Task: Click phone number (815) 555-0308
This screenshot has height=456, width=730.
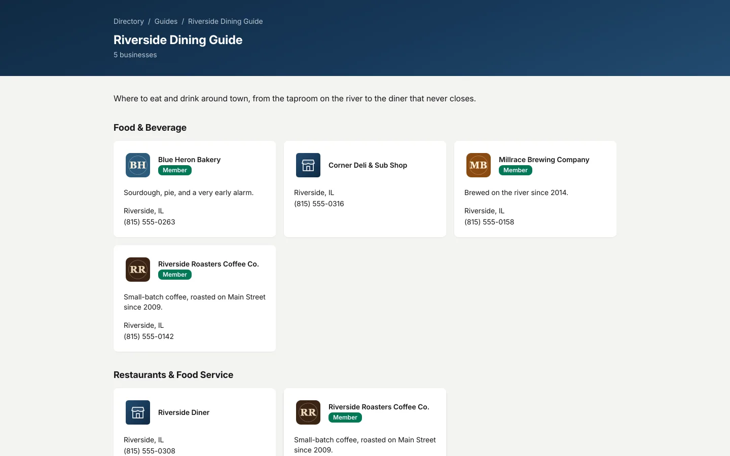Action: [150, 451]
